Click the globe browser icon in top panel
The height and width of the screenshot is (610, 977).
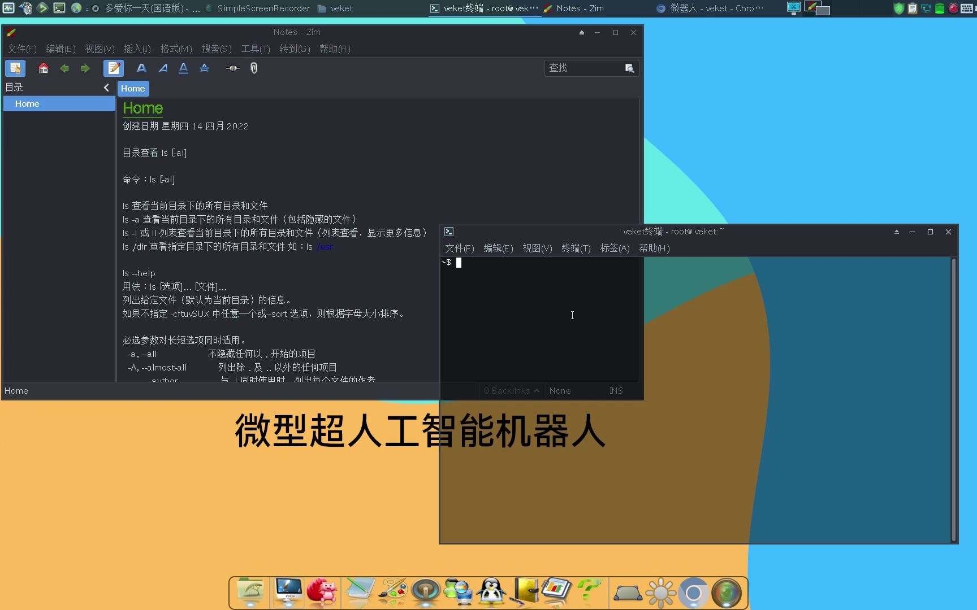tap(76, 8)
